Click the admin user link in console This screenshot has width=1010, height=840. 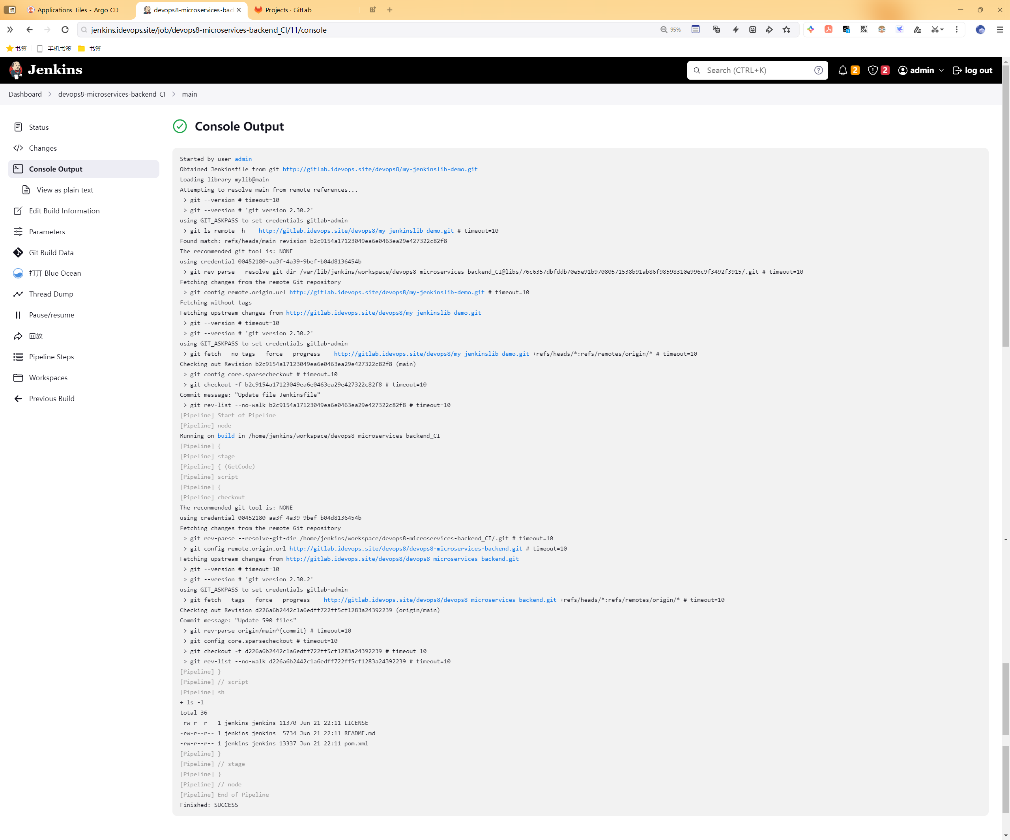(243, 159)
